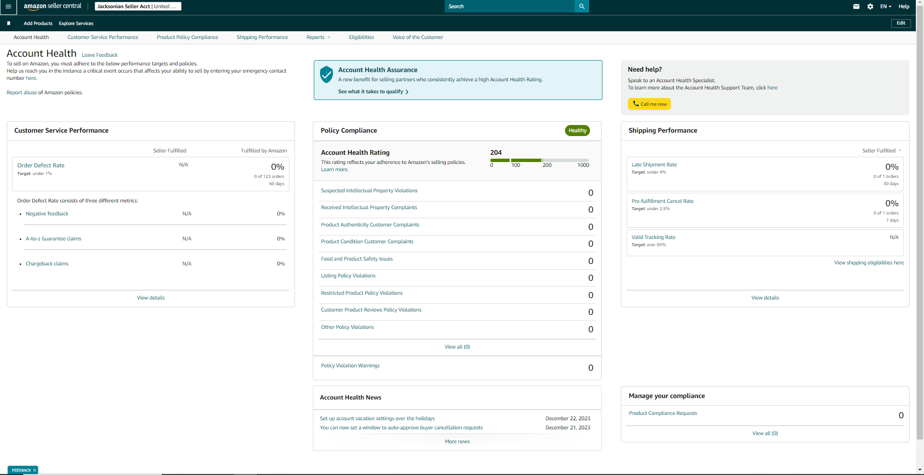Click Explore Services in the top bar
The height and width of the screenshot is (475, 924).
point(76,23)
